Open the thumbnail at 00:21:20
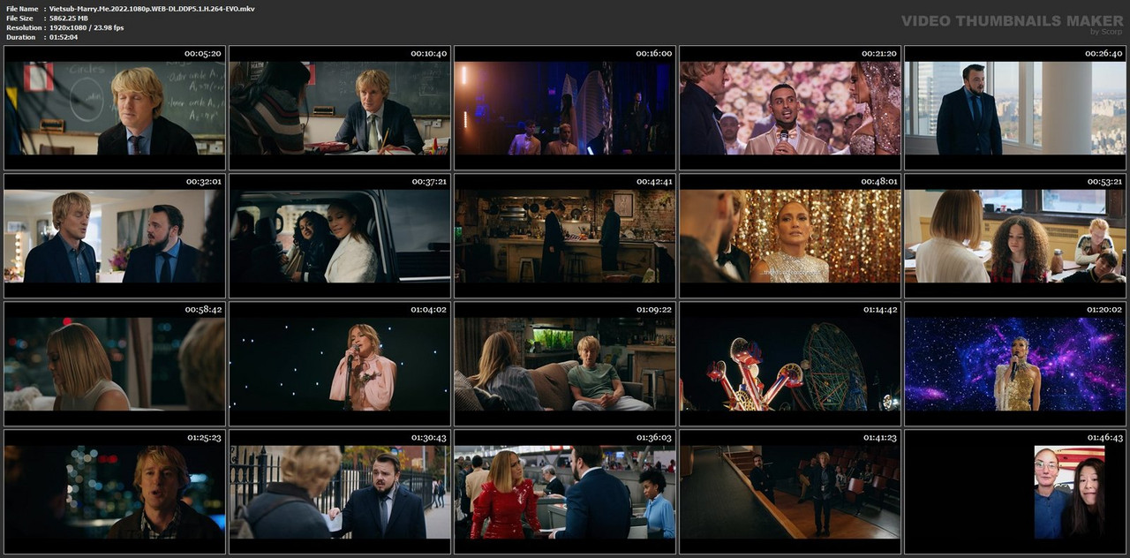This screenshot has height=558, width=1130. (x=790, y=109)
